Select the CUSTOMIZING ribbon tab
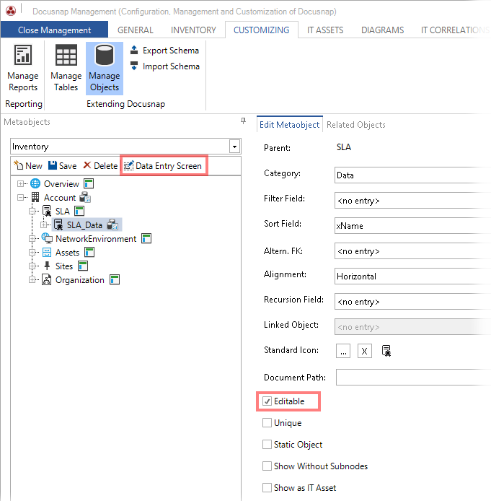This screenshot has width=491, height=501. tap(262, 30)
